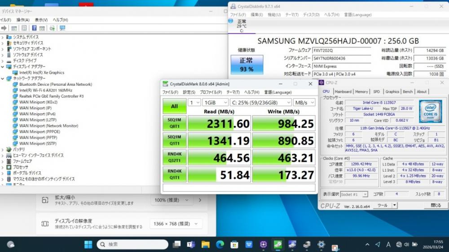
Task: Open the MB/s unit dropdown
Action: point(304,102)
